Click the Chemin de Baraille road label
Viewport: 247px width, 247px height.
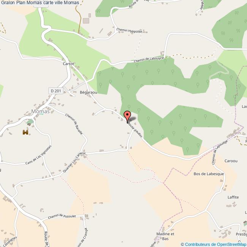[x=74, y=124]
